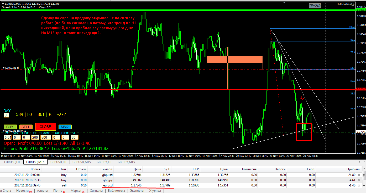Image resolution: width=366 pixels, height=193 pixels.
Task: Click the #451093241 sell 0.10 order line label
Action: pos(14,131)
